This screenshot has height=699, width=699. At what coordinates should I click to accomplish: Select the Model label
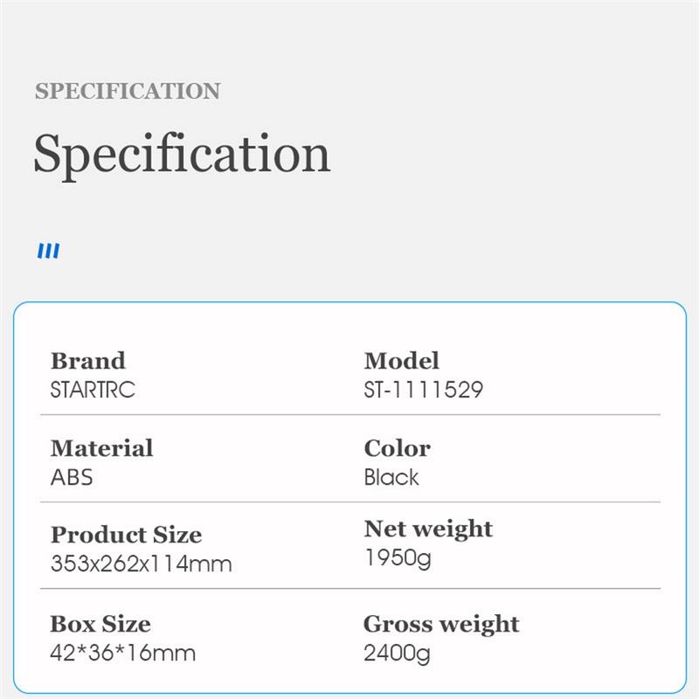(402, 361)
